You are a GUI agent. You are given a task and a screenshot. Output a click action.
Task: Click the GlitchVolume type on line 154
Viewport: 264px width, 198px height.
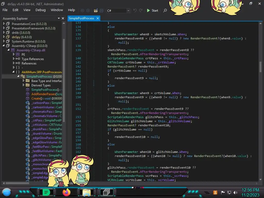pos(118,121)
